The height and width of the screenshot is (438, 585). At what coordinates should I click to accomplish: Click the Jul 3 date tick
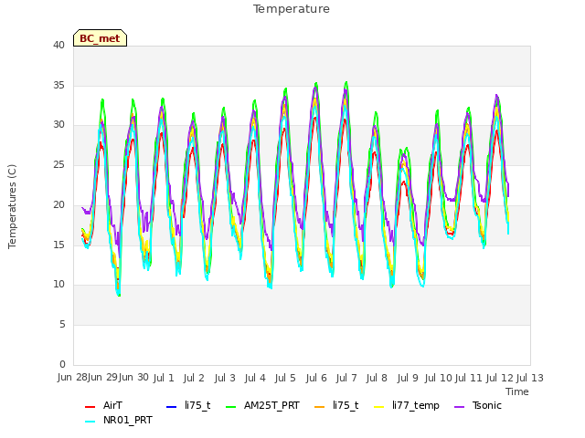coord(225,378)
